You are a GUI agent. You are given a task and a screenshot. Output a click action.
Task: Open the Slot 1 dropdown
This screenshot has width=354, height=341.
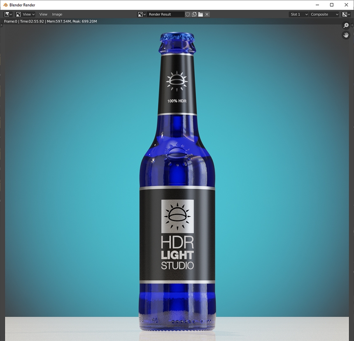pyautogui.click(x=298, y=14)
